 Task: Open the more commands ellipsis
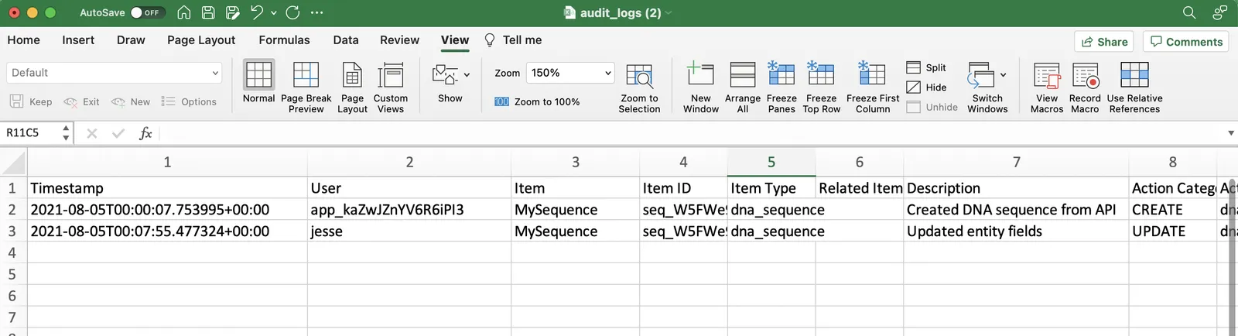click(316, 12)
